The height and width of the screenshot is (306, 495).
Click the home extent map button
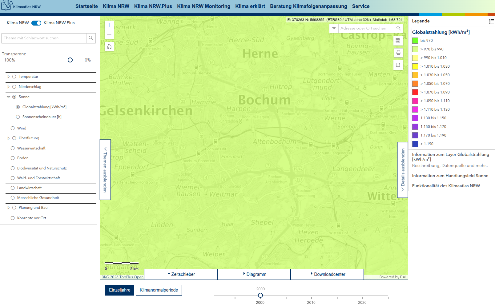(x=109, y=46)
